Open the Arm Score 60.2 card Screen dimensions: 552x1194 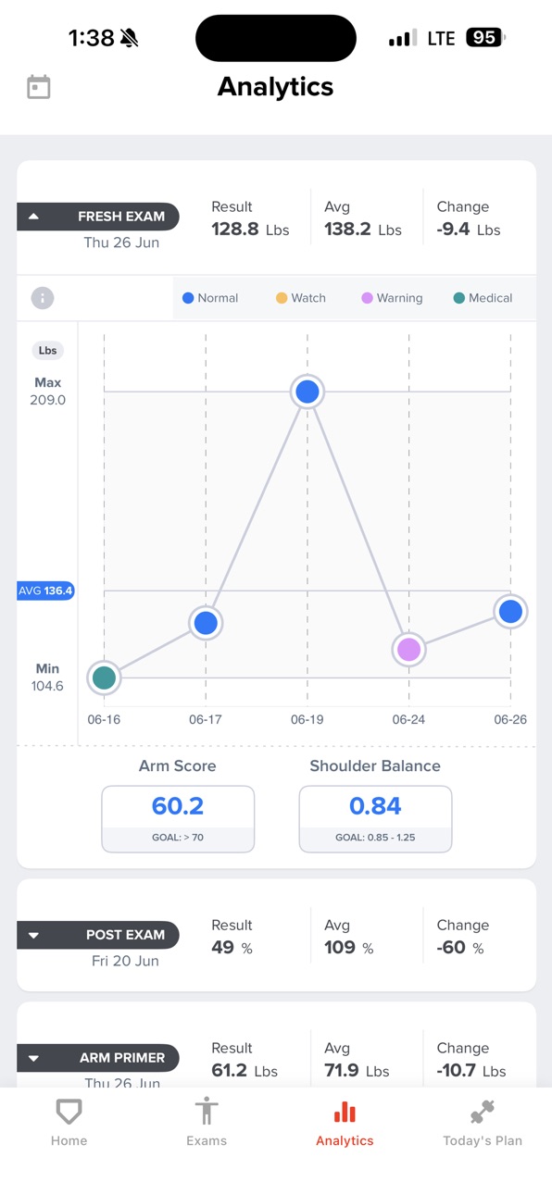178,819
